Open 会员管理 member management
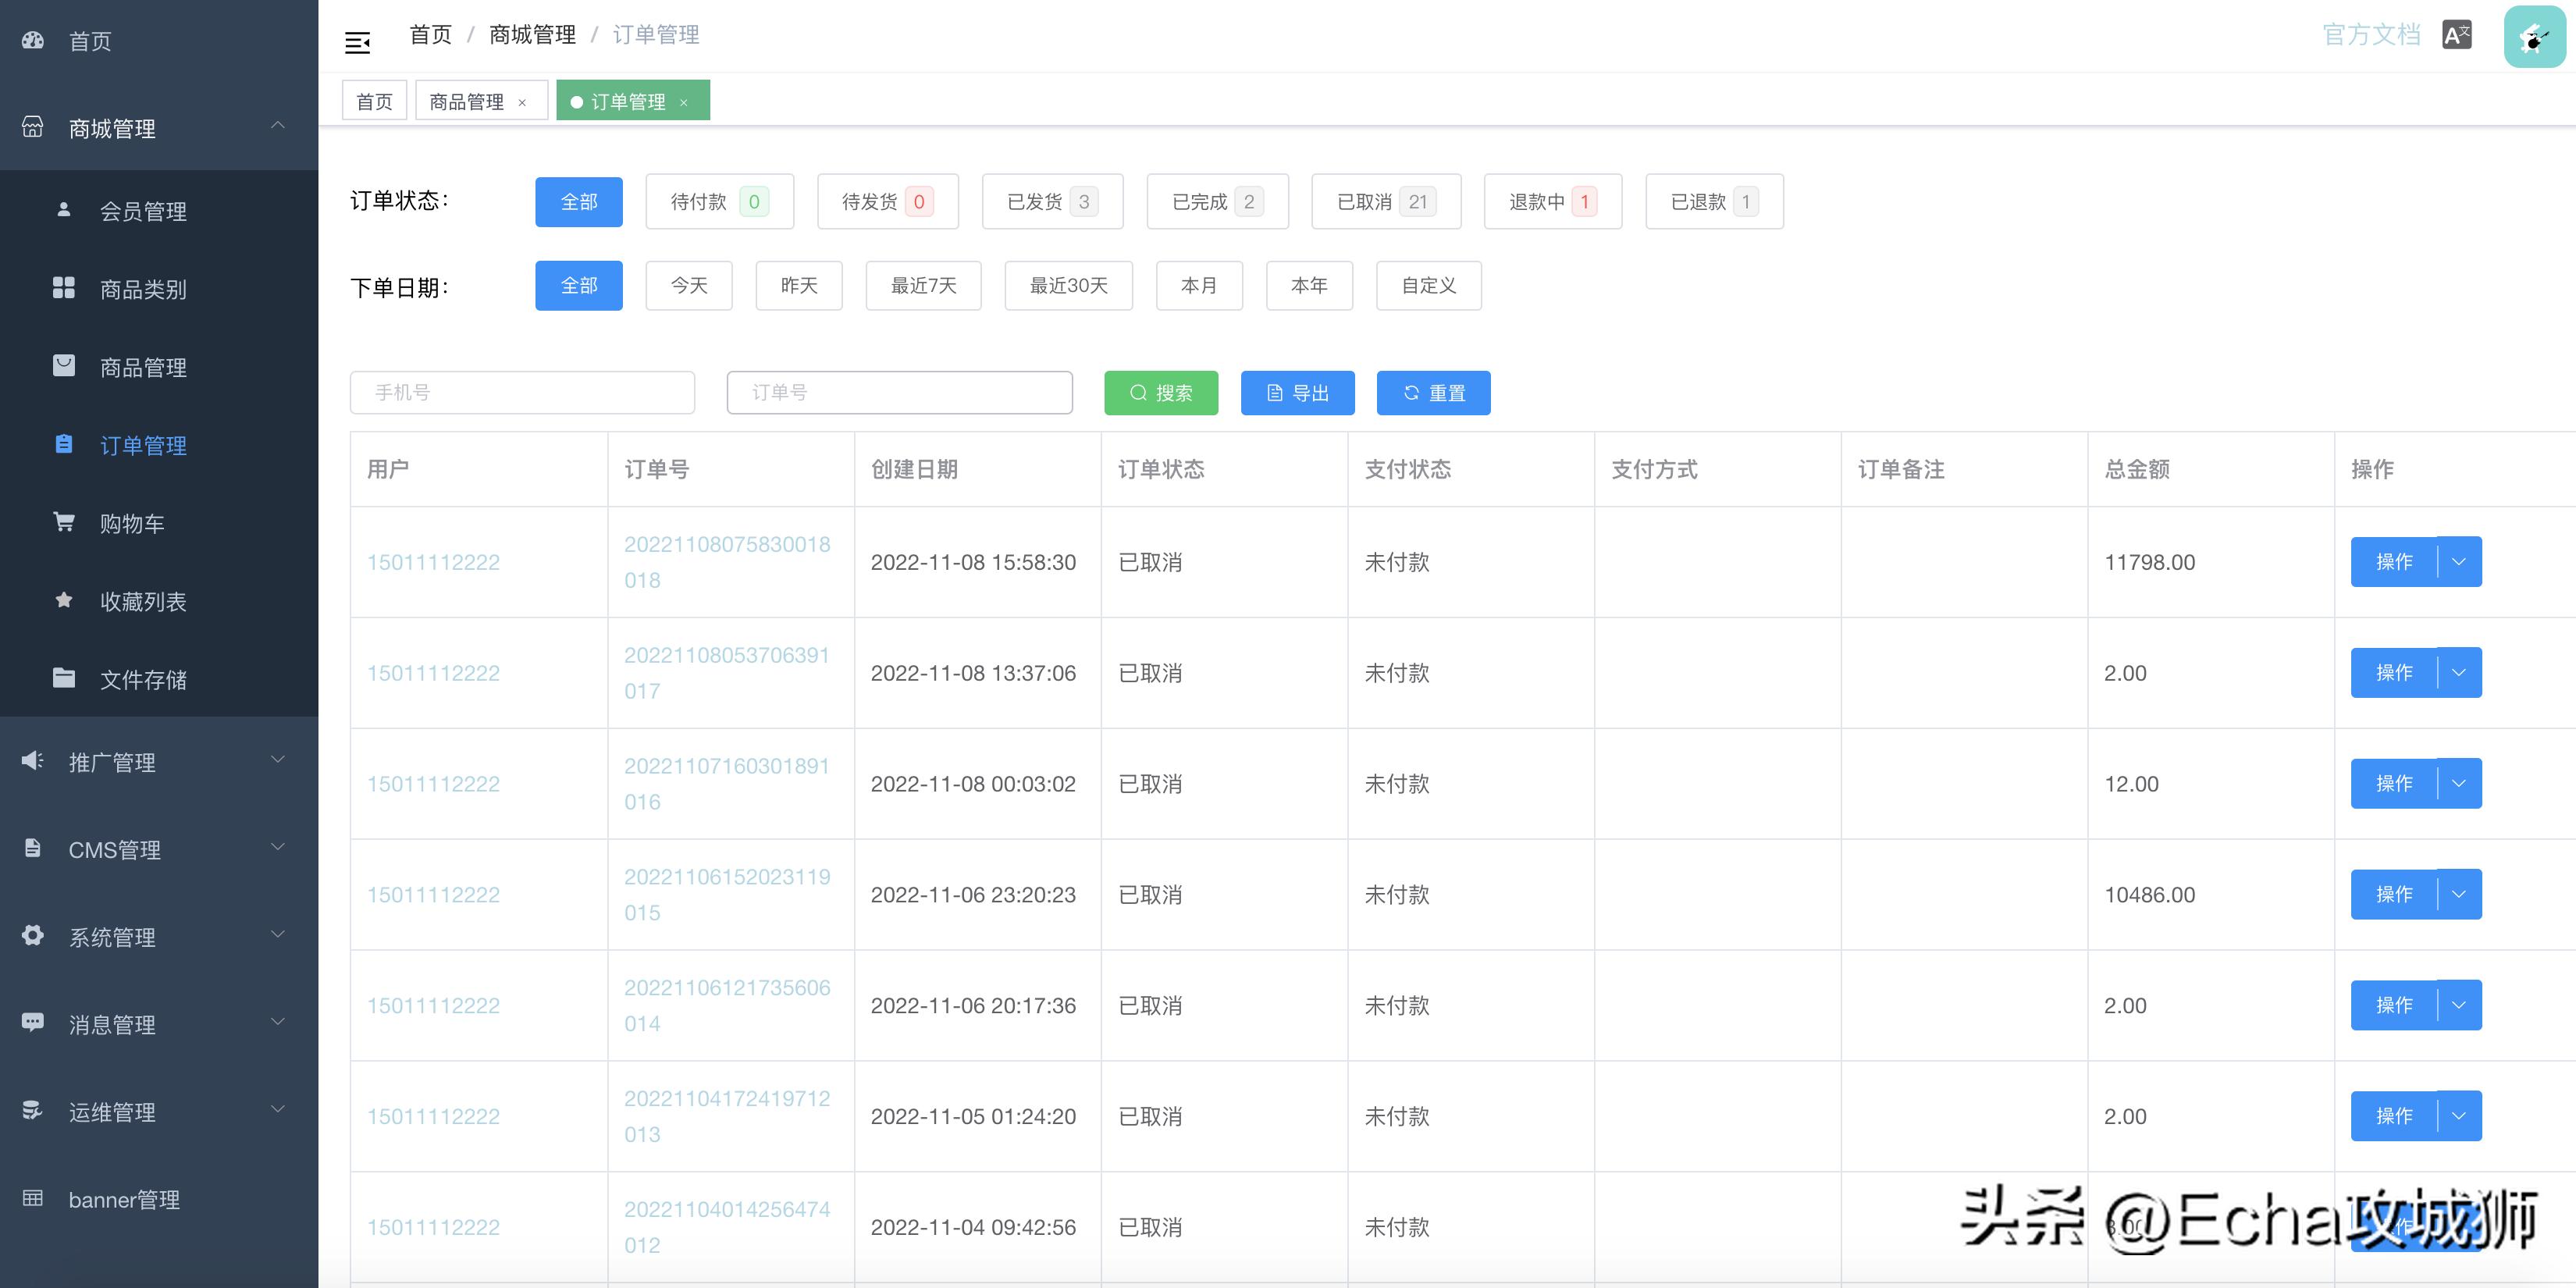The image size is (2576, 1288). 142,211
